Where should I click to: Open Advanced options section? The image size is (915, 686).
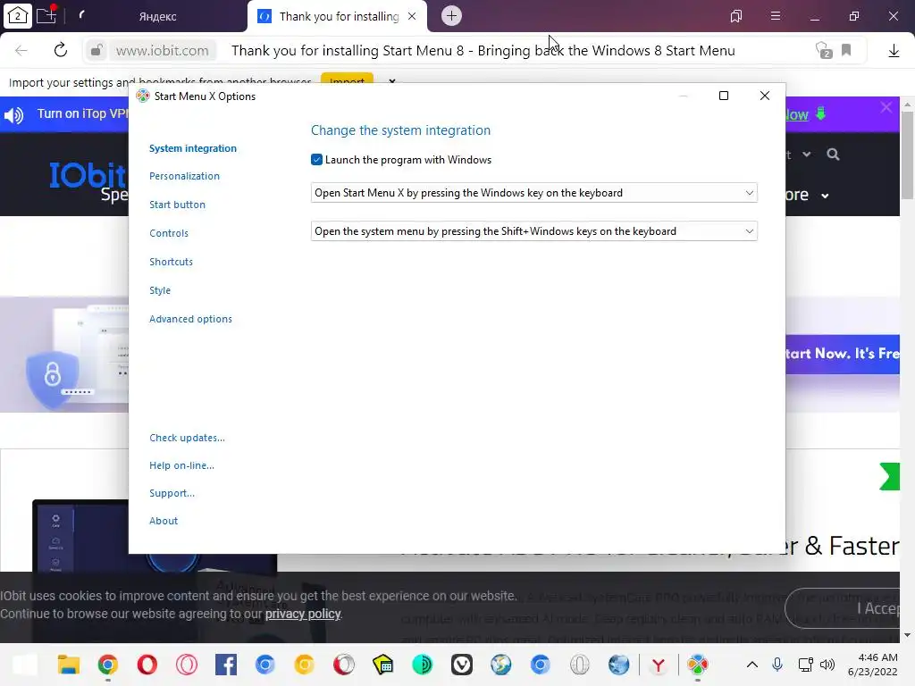click(x=191, y=319)
